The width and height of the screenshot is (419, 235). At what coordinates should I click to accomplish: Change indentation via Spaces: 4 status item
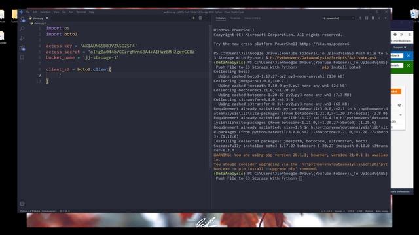[340, 211]
